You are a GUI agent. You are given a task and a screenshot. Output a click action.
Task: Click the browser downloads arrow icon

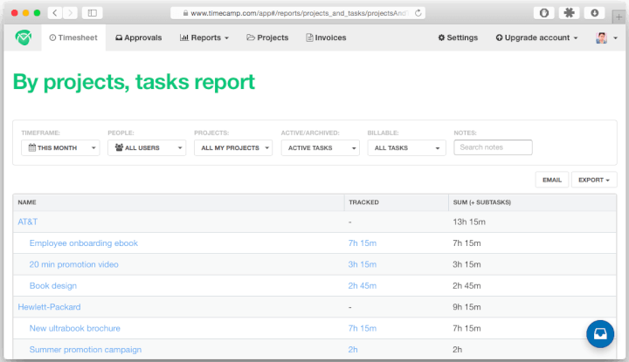(594, 13)
